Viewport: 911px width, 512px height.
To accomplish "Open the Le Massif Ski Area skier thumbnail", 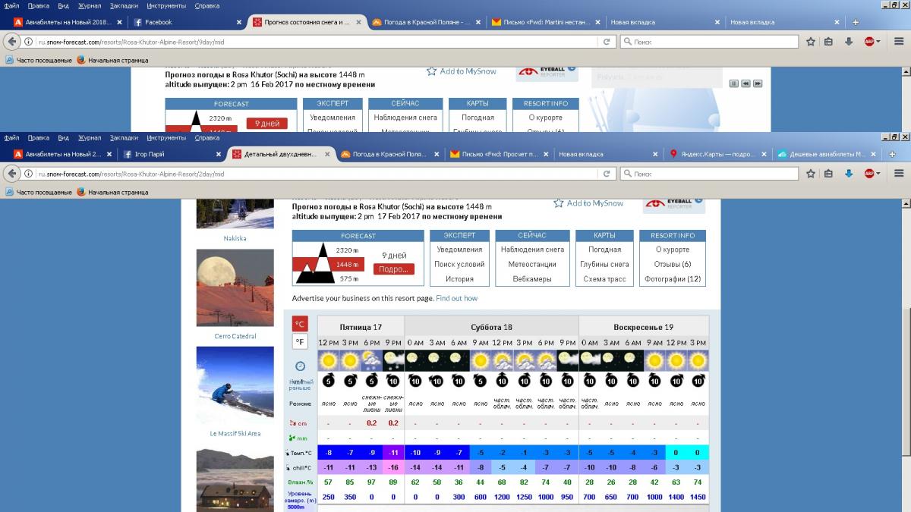I will 235,387.
